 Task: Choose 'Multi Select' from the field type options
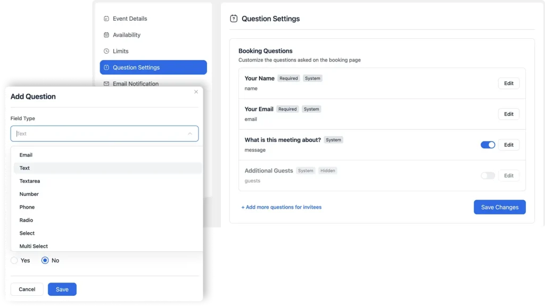click(34, 246)
